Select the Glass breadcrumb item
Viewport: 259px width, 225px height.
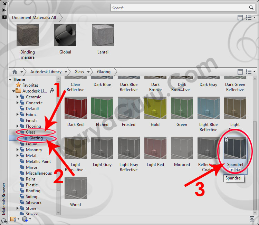click(79, 72)
